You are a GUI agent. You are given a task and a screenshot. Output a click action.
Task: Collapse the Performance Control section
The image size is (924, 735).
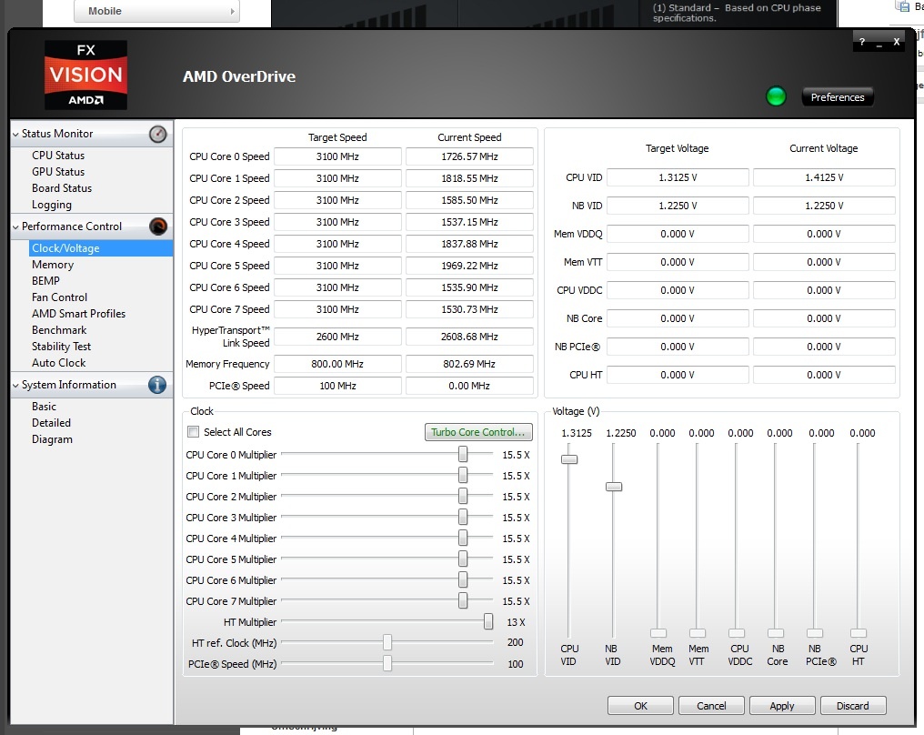(15, 227)
